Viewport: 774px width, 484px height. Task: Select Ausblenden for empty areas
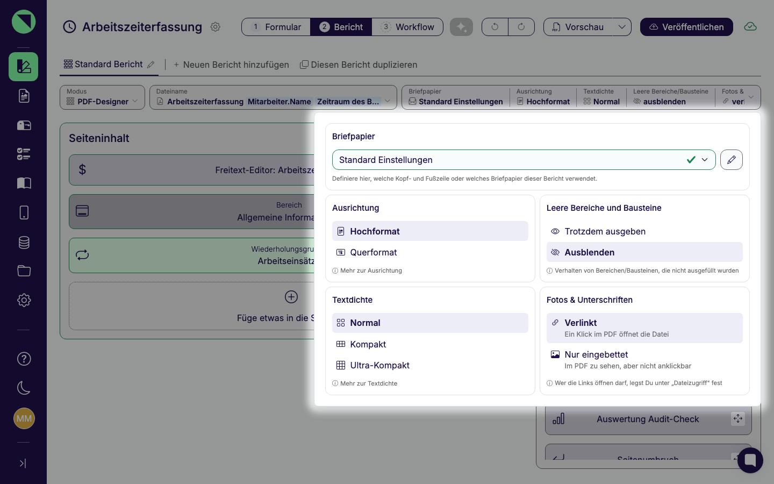click(644, 252)
